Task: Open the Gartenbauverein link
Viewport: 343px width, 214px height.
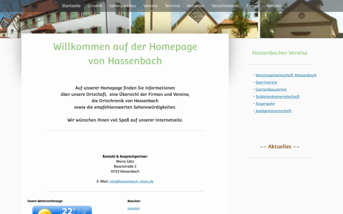Action: (271, 90)
